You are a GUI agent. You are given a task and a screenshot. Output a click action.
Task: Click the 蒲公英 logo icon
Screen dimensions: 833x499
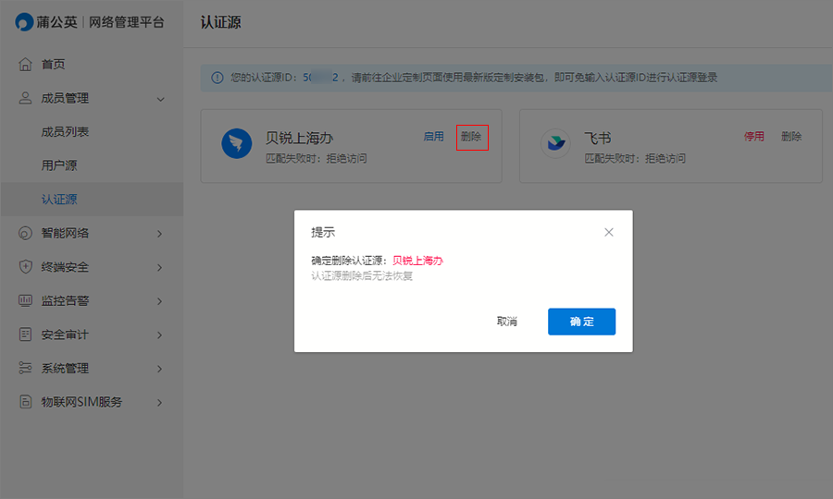pos(24,22)
